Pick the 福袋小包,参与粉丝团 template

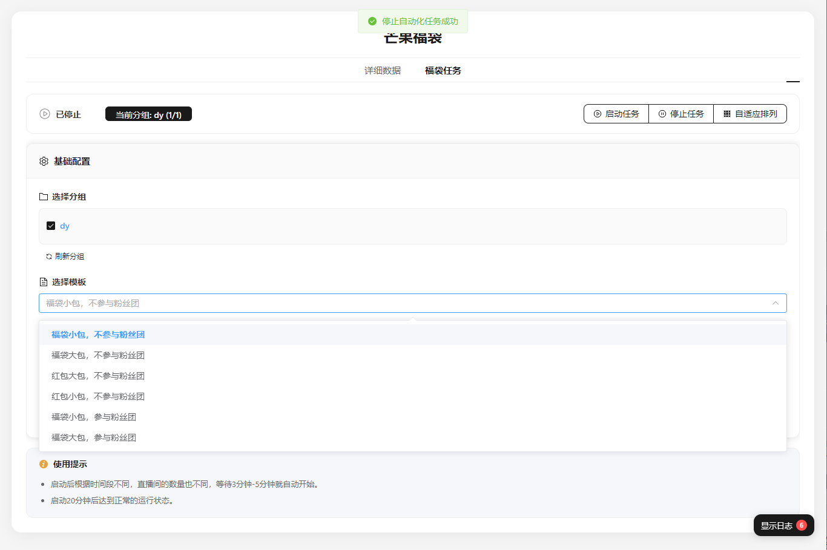(x=94, y=417)
